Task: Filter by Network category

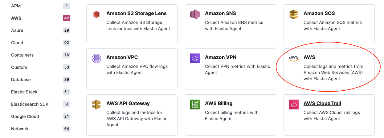Action: click(x=20, y=129)
